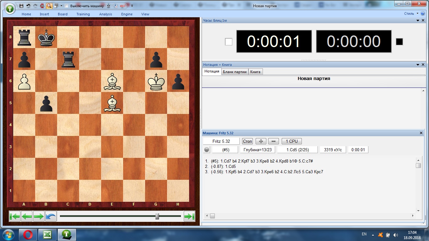Open the Windows Start menu
The width and height of the screenshot is (429, 241).
pyautogui.click(x=8, y=234)
